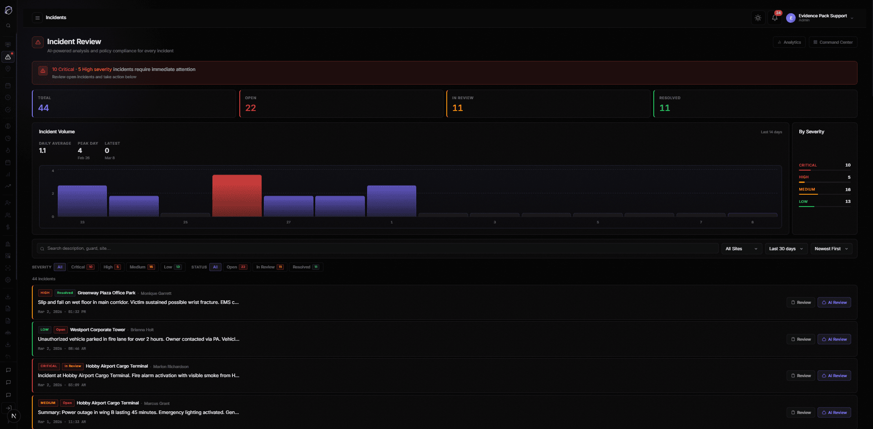Screen dimensions: 873x429
Task: Open the search icon in the left sidebar
Action: 8,26
